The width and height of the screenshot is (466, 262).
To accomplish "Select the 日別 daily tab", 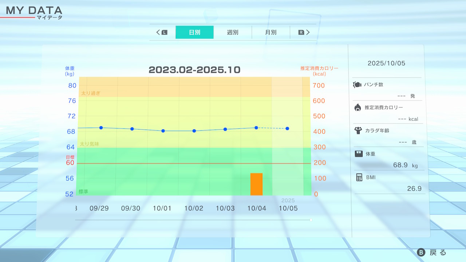I will (194, 32).
